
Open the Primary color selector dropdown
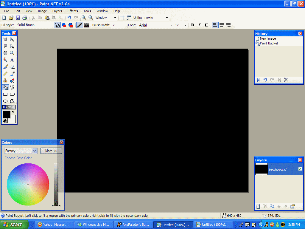tap(35, 151)
